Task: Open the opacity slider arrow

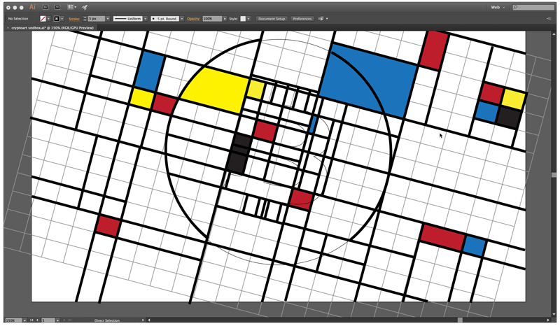Action: pyautogui.click(x=225, y=19)
